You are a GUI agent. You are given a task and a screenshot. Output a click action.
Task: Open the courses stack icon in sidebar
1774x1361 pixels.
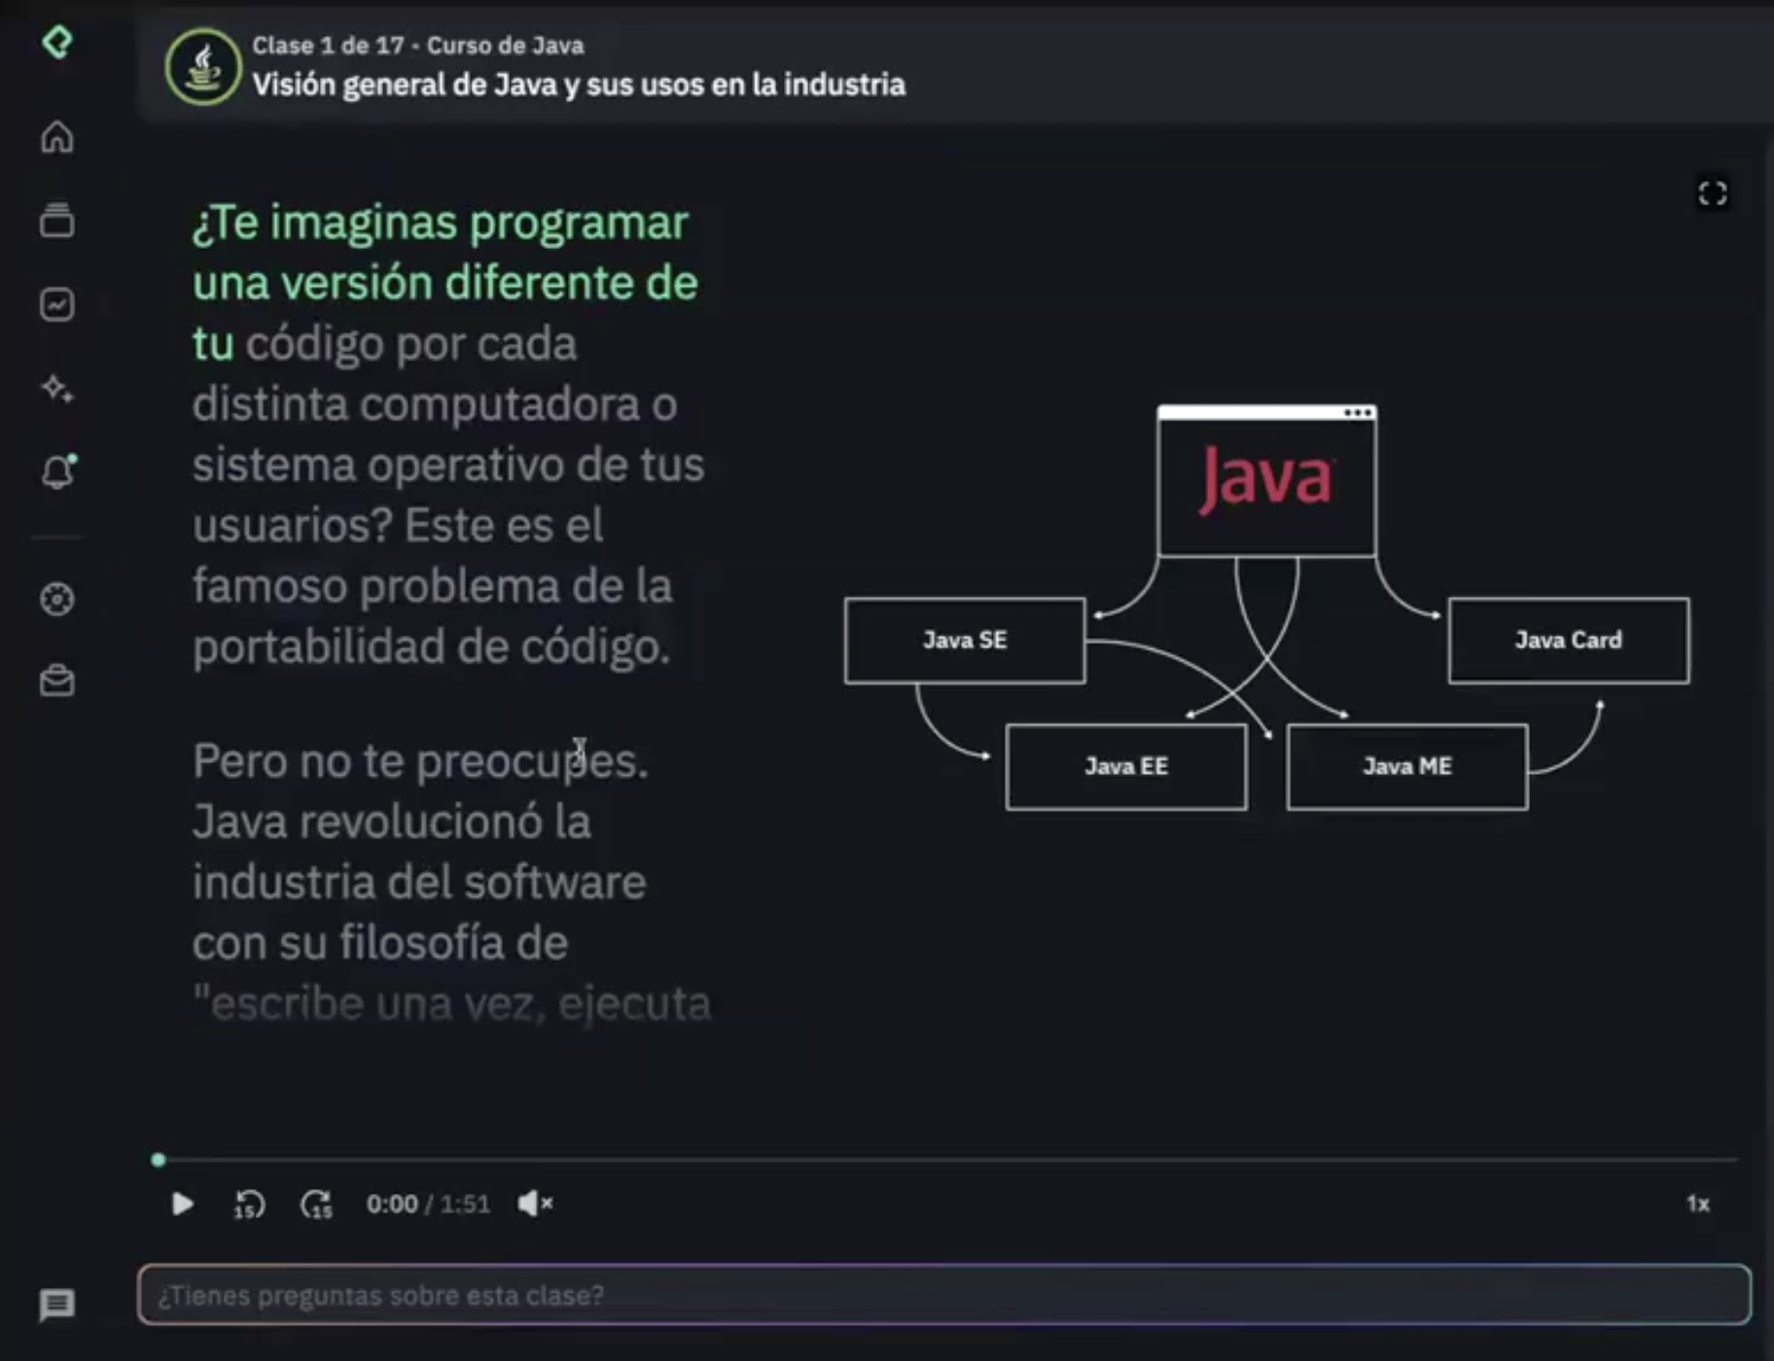coord(57,222)
